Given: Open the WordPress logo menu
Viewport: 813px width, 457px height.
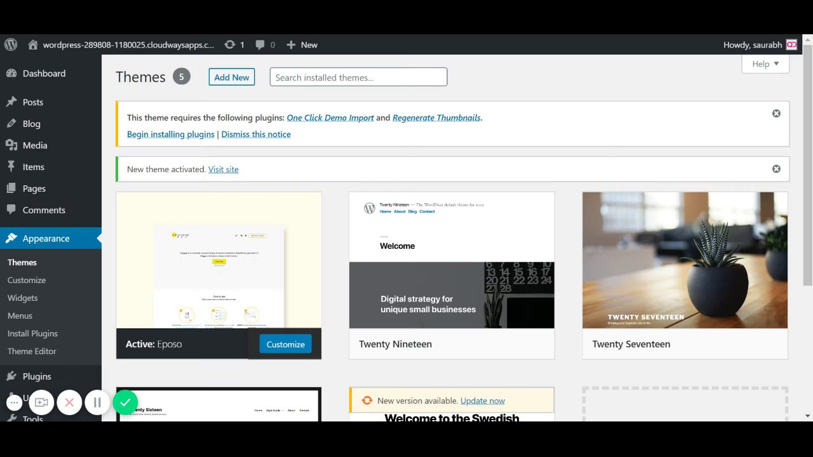Looking at the screenshot, I should [x=11, y=44].
